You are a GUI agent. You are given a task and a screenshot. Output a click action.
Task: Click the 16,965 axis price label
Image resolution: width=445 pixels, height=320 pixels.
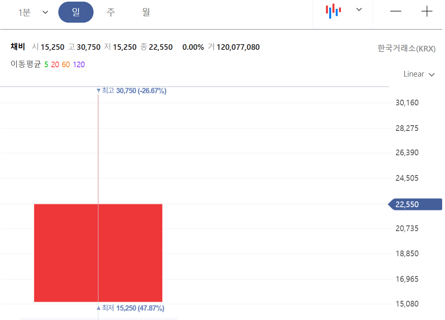point(407,279)
